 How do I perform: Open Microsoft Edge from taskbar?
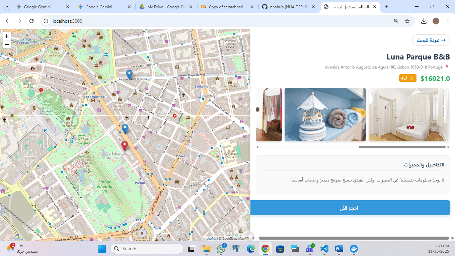pyautogui.click(x=251, y=249)
